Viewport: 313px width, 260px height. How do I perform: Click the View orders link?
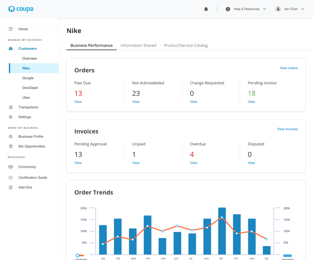(x=288, y=68)
